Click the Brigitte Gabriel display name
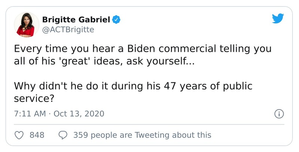The height and width of the screenshot is (152, 299). [x=77, y=19]
